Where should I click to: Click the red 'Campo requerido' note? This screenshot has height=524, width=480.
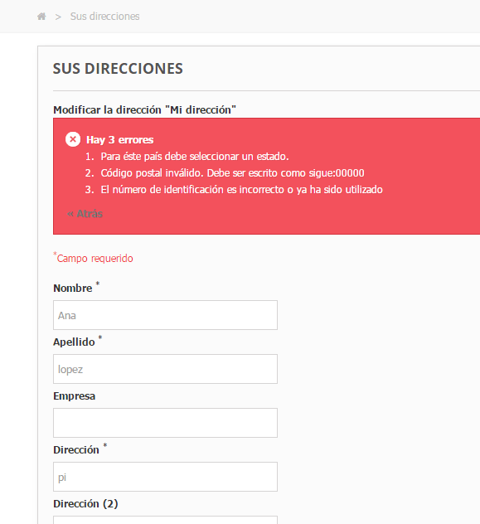click(x=93, y=258)
